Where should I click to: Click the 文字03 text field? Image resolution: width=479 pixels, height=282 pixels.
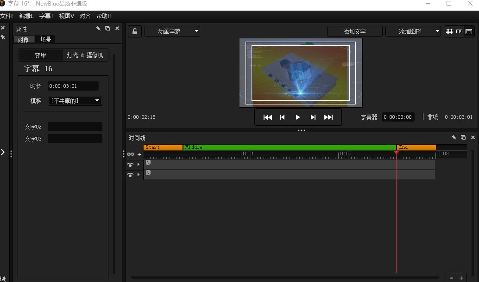pos(75,139)
